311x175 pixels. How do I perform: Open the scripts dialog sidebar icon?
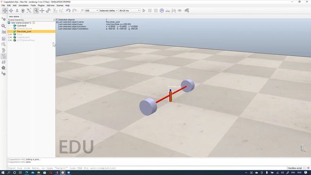[x=3, y=38]
